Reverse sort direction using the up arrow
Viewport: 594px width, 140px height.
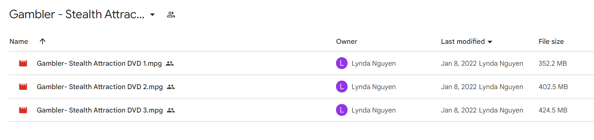point(42,41)
